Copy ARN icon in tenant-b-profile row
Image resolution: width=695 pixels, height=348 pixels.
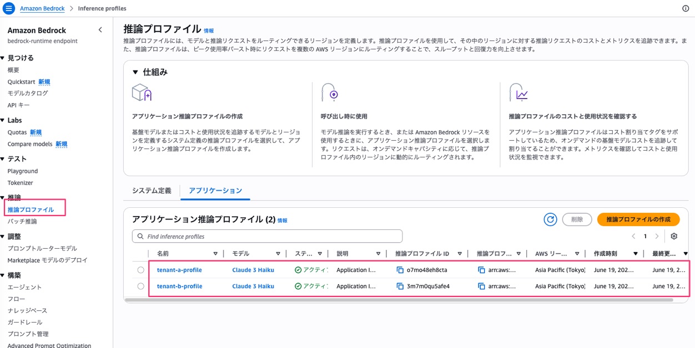(481, 286)
